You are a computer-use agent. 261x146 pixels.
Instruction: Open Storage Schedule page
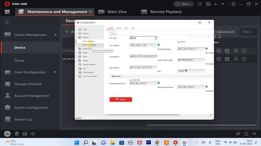[28, 84]
